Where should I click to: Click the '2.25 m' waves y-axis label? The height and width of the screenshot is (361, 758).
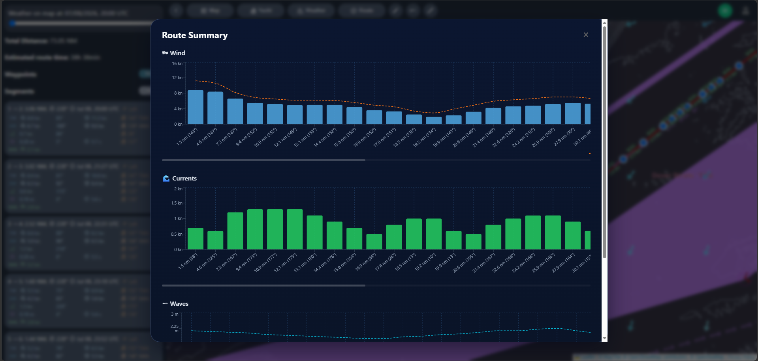(175, 328)
